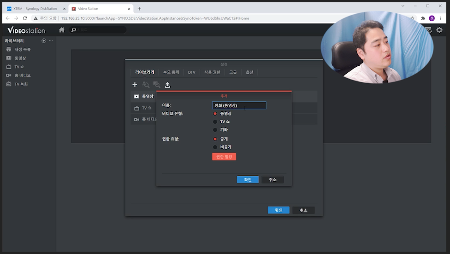Switch to 부모 통제 tab
This screenshot has height=254, width=450.
click(171, 72)
